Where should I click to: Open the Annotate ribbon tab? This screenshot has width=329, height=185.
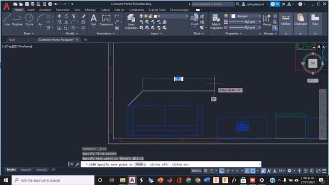(45, 10)
